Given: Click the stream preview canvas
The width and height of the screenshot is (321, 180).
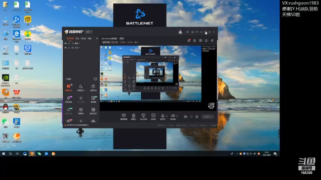Looking at the screenshot, I should 158,78.
